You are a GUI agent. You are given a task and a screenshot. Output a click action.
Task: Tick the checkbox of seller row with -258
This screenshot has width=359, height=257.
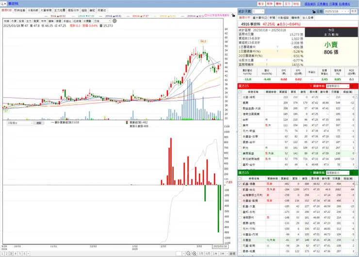click(x=240, y=195)
